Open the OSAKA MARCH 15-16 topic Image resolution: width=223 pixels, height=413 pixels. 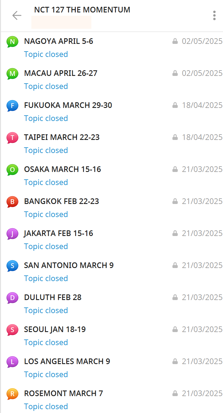[x=62, y=169]
